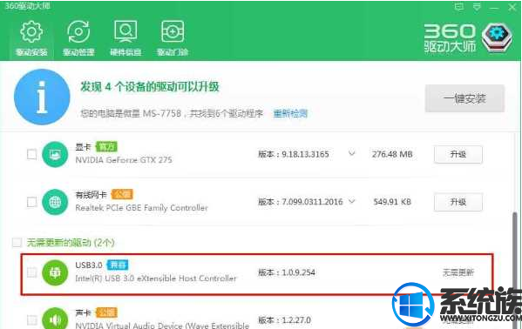Open the feedback icon in title bar
The width and height of the screenshot is (522, 329).
click(x=459, y=7)
